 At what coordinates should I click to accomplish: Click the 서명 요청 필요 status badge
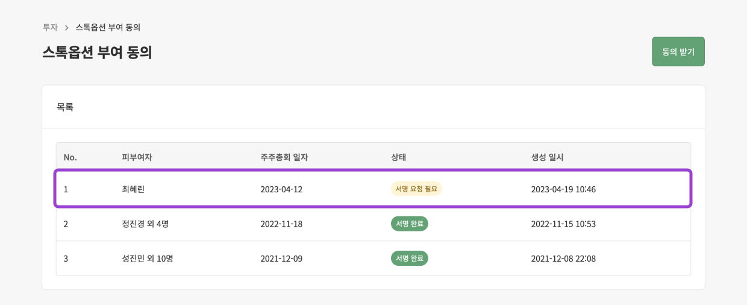tap(416, 189)
